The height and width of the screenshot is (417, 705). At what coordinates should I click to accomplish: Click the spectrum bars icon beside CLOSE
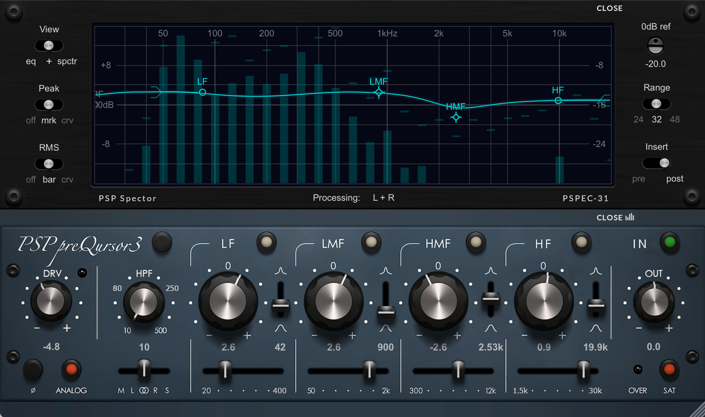click(629, 218)
